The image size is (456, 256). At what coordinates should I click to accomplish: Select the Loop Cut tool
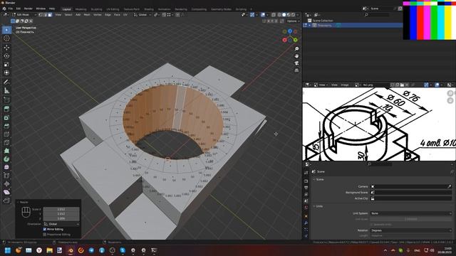pyautogui.click(x=6, y=134)
